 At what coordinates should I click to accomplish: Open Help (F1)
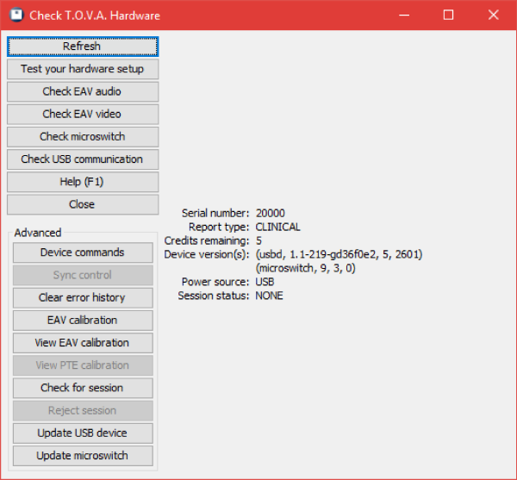click(x=83, y=182)
